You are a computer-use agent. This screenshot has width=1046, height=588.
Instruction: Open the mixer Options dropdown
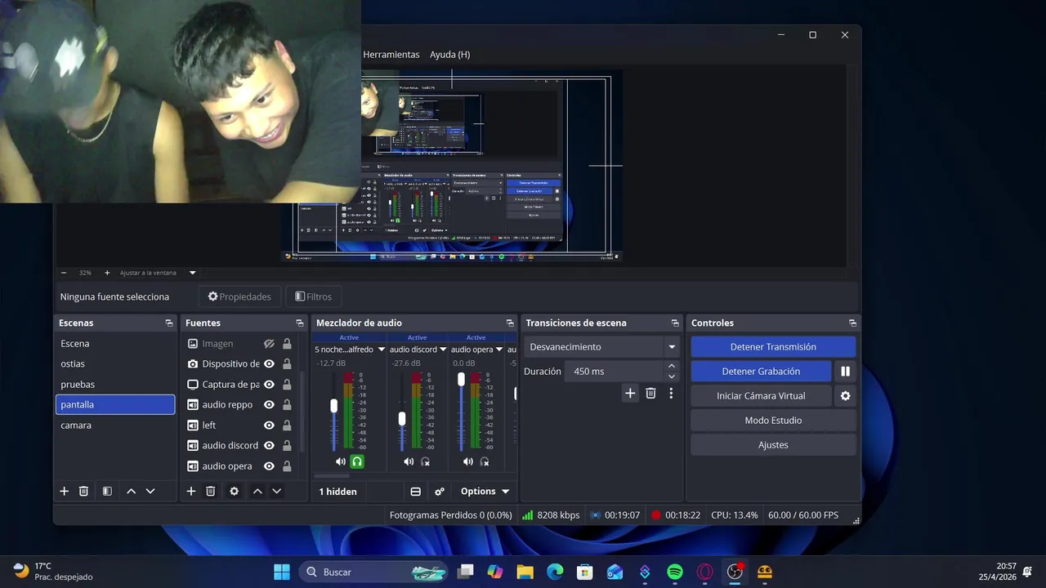pos(485,491)
